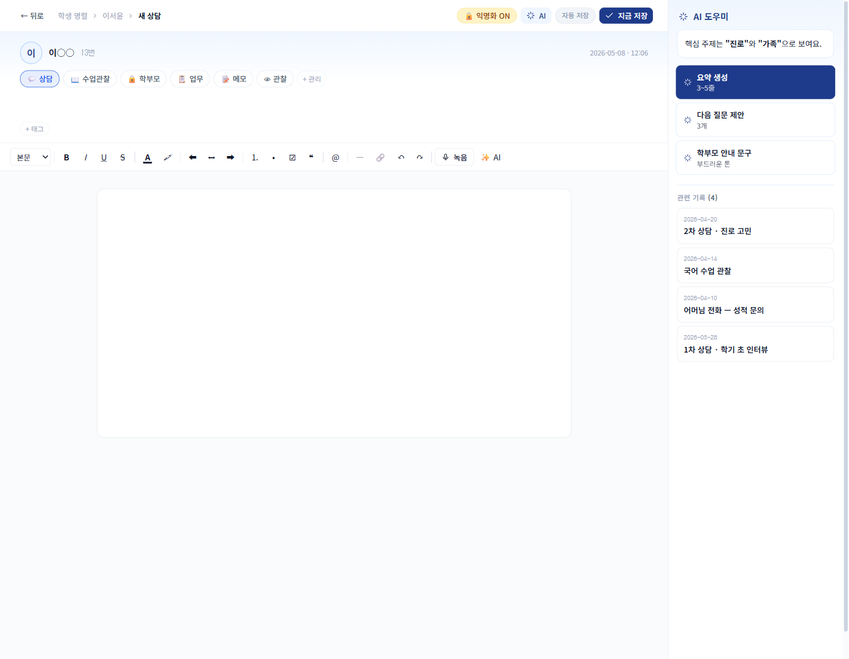This screenshot has width=849, height=659.
Task: Open 어머님 전화 — 성적 문의 record
Action: tap(755, 305)
